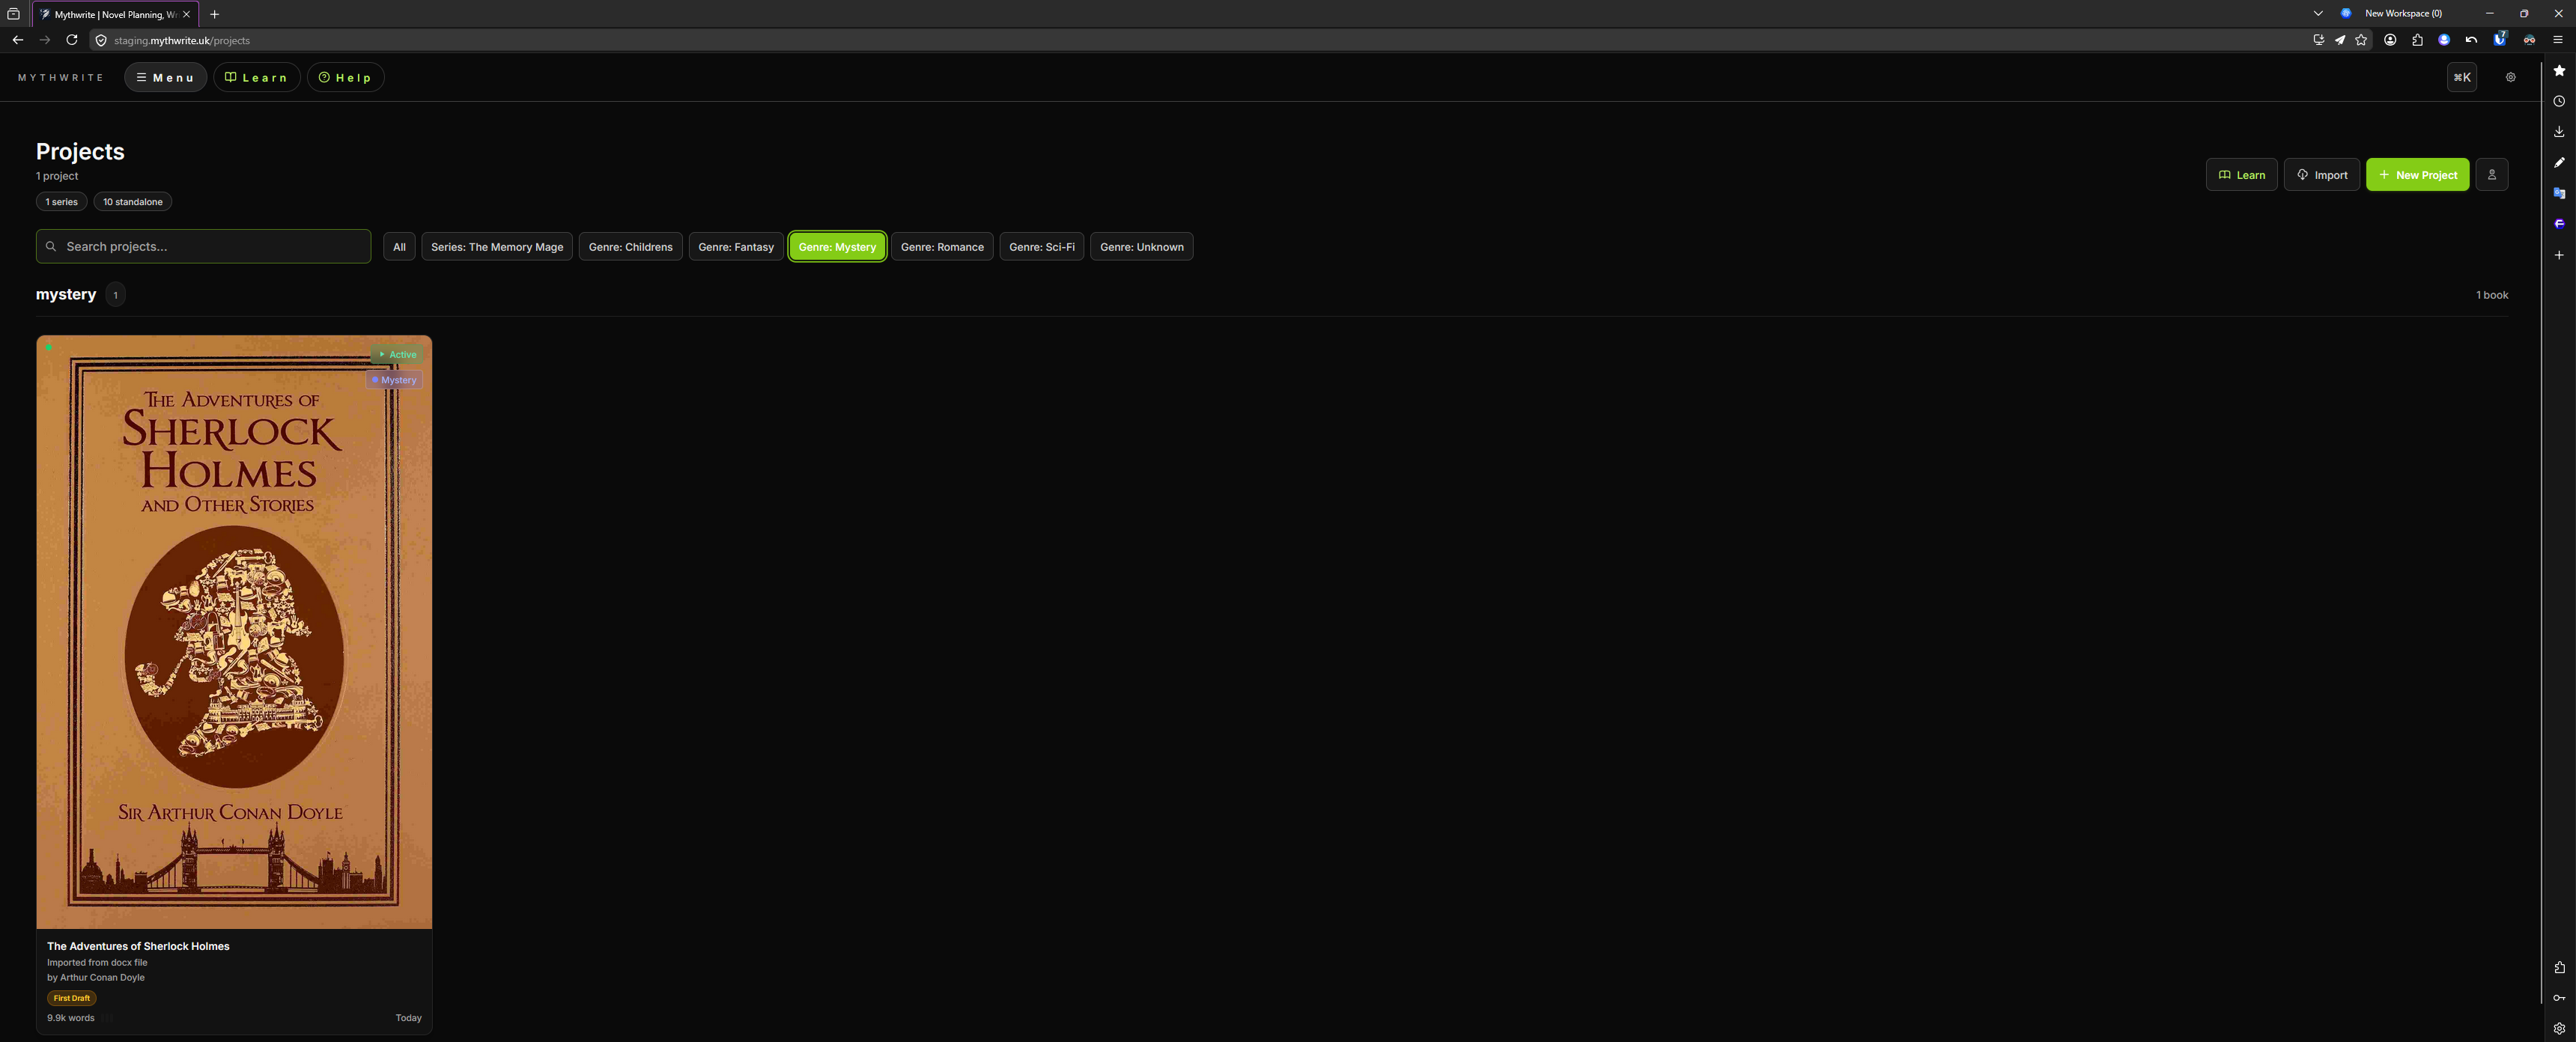Open the Mythwrite Menu

click(165, 77)
